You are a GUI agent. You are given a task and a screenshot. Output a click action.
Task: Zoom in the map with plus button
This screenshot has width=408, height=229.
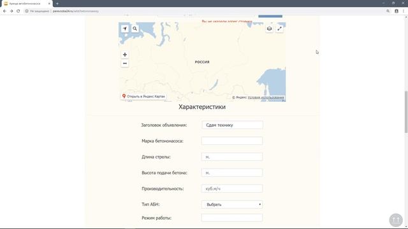tap(125, 55)
